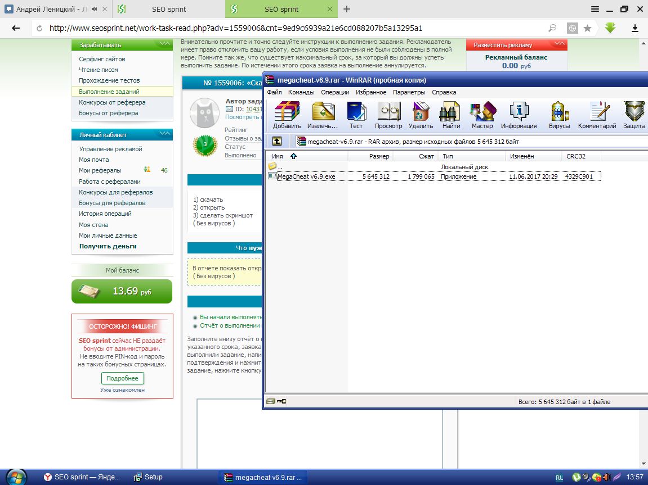Image resolution: width=648 pixels, height=485 pixels.
Task: Click the browser scrollbar down arrow
Action: 644,464
